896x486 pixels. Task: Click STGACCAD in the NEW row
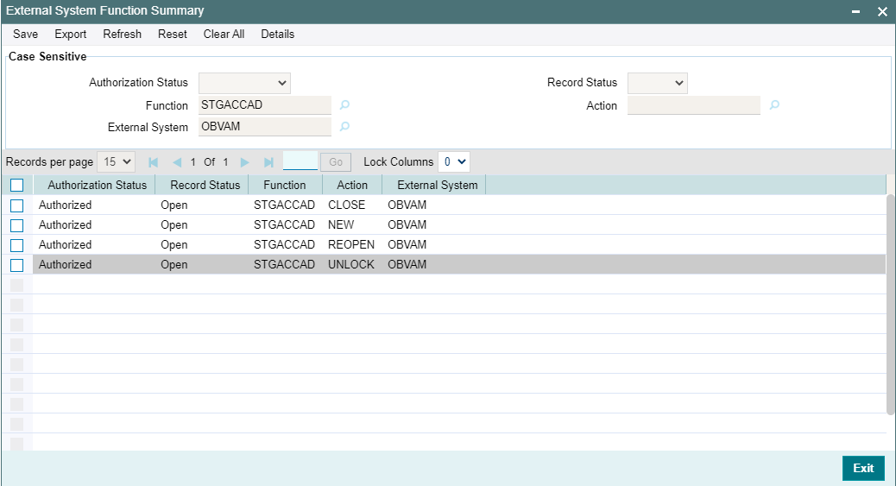(x=285, y=224)
